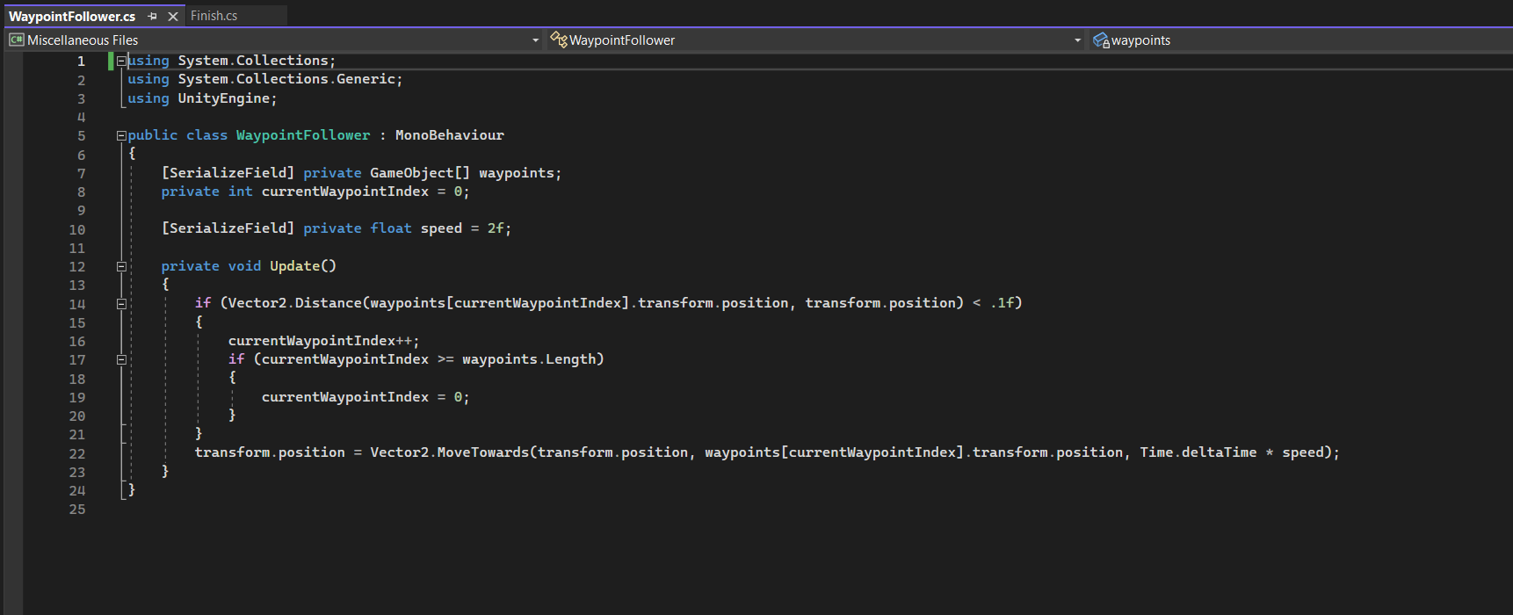Click the "void" keyword on line 12
The width and height of the screenshot is (1513, 615).
tap(244, 266)
